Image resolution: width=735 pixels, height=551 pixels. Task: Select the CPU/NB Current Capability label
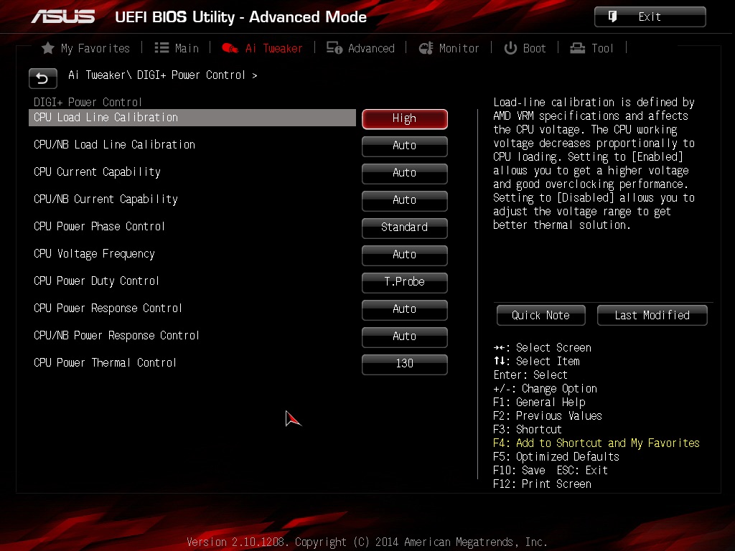coord(106,199)
